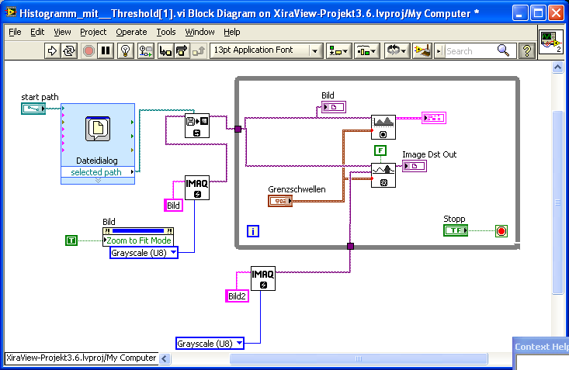Image resolution: width=569 pixels, height=370 pixels.
Task: Click the Step Over button
Action: coord(182,50)
